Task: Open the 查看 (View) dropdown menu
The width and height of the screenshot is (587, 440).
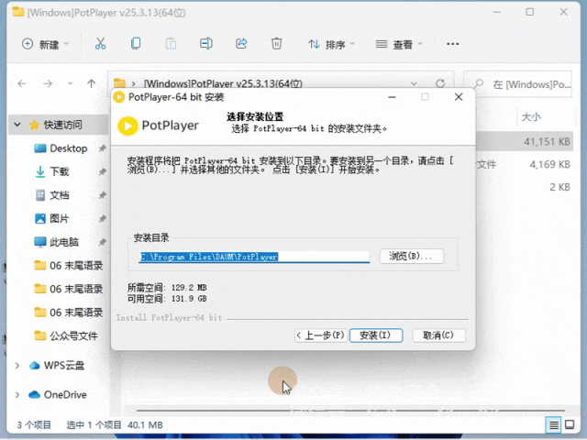Action: (399, 45)
